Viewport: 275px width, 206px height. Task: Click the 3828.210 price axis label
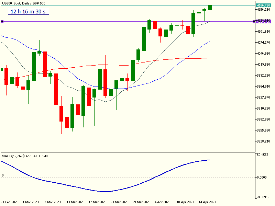pyautogui.click(x=264, y=141)
